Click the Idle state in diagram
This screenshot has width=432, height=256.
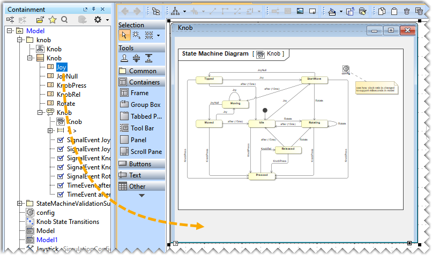pos(261,123)
